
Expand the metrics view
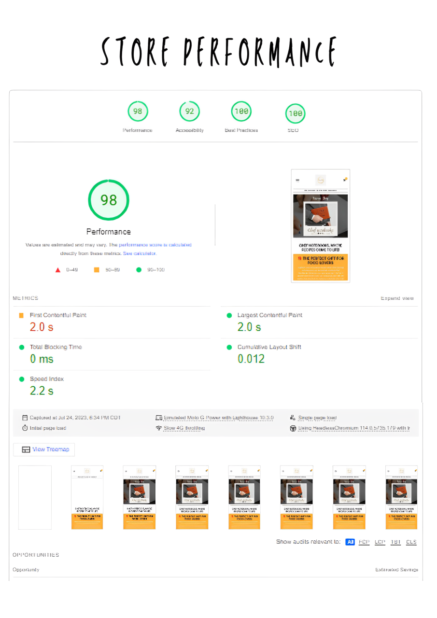(x=397, y=298)
